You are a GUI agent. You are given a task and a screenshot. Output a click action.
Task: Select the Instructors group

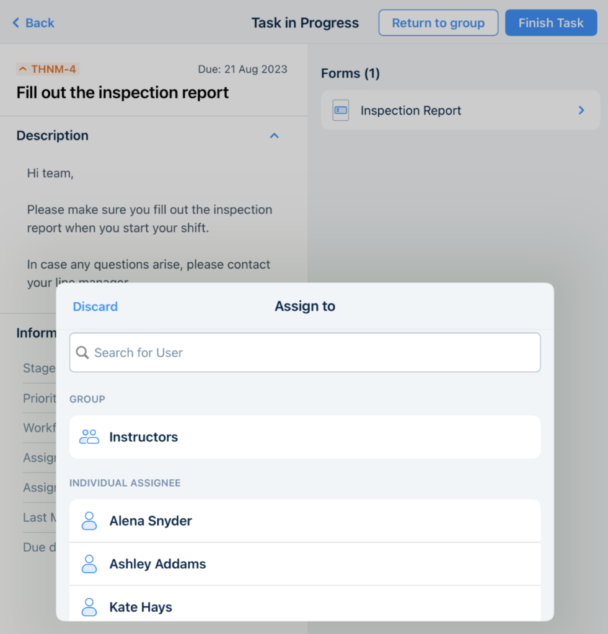(304, 437)
